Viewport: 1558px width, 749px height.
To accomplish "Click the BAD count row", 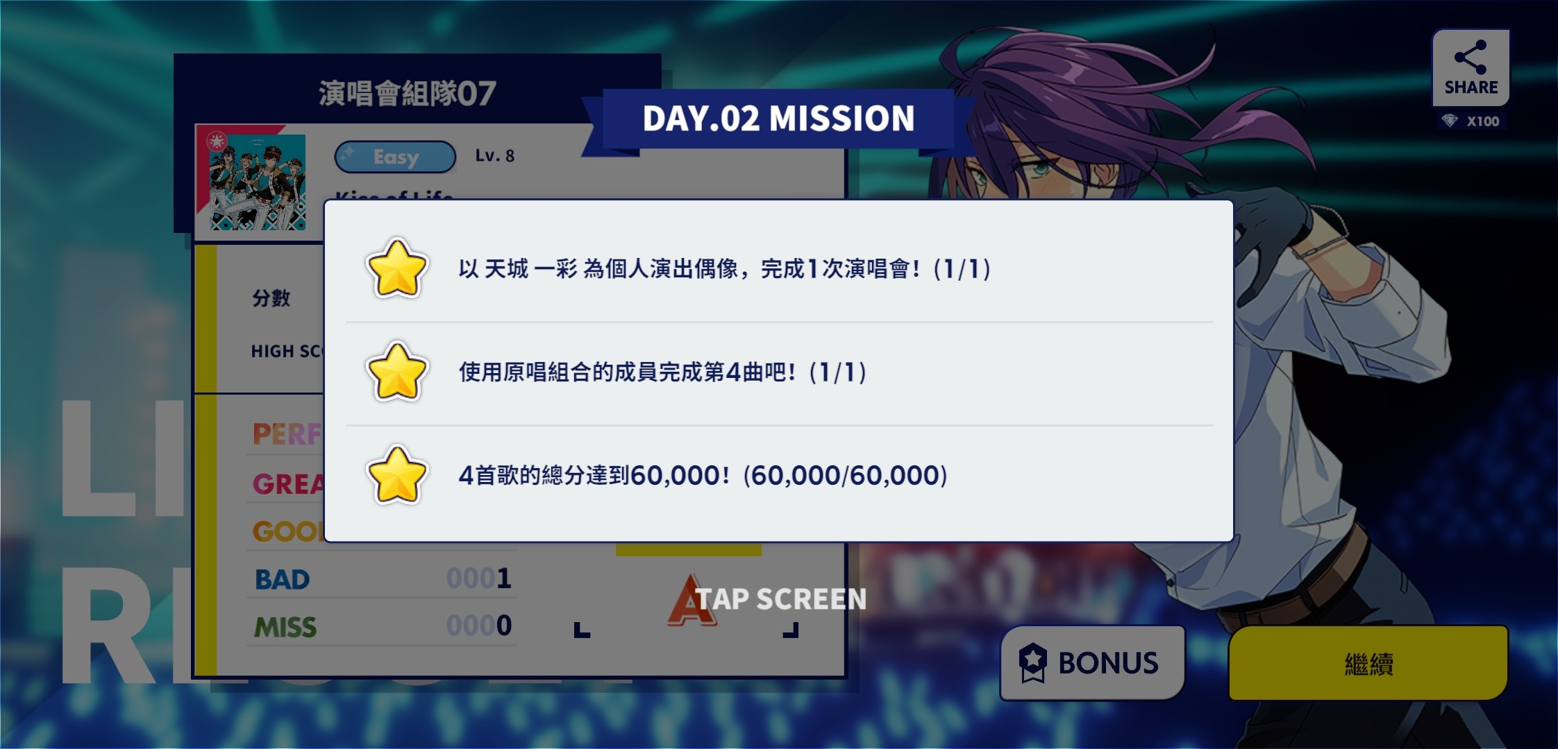I will [382, 579].
